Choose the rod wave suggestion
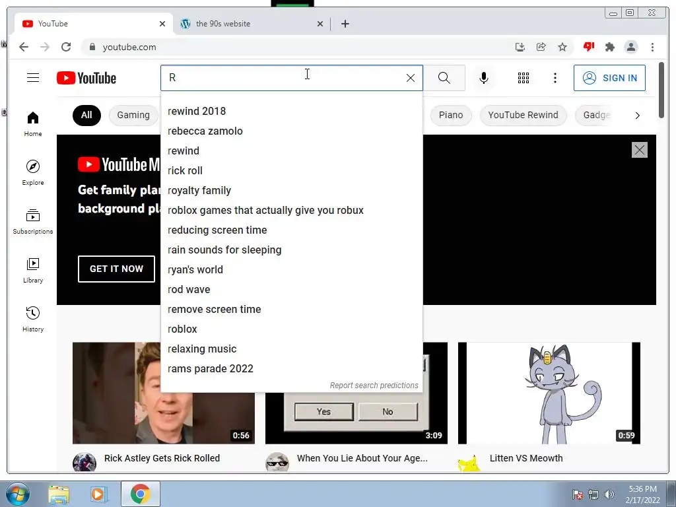The image size is (676, 507). 291,290
